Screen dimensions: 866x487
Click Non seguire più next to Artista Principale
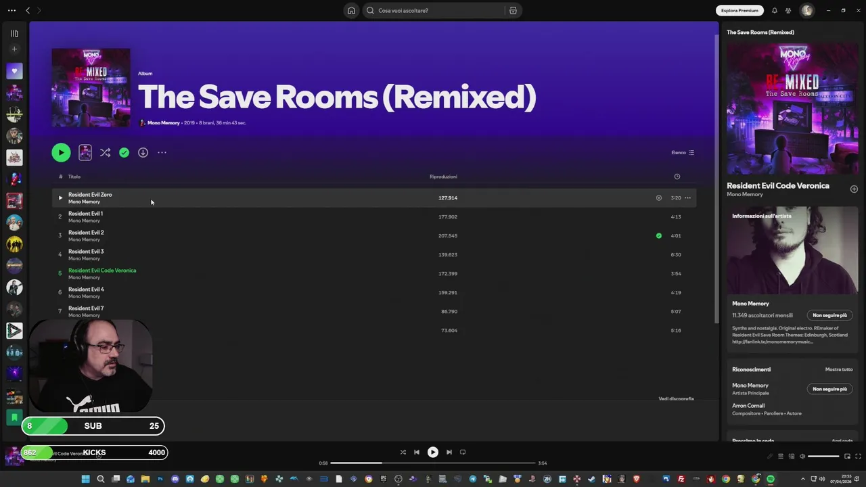point(829,389)
